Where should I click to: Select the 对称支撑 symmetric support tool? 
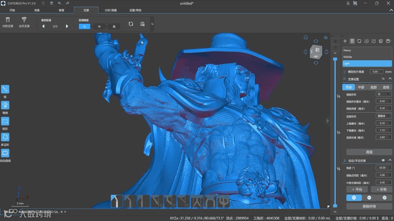(7, 22)
